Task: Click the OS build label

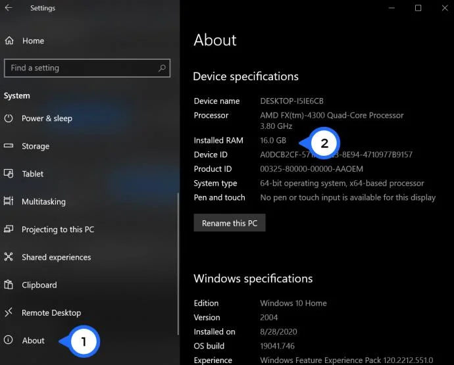Action: (209, 346)
